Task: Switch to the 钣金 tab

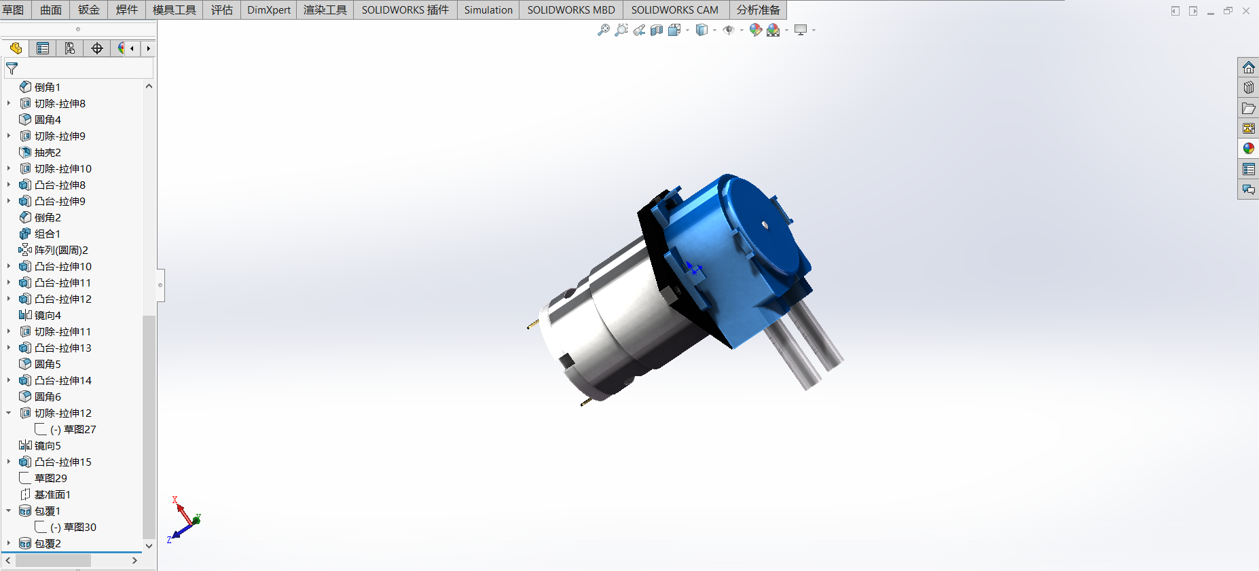Action: coord(89,10)
